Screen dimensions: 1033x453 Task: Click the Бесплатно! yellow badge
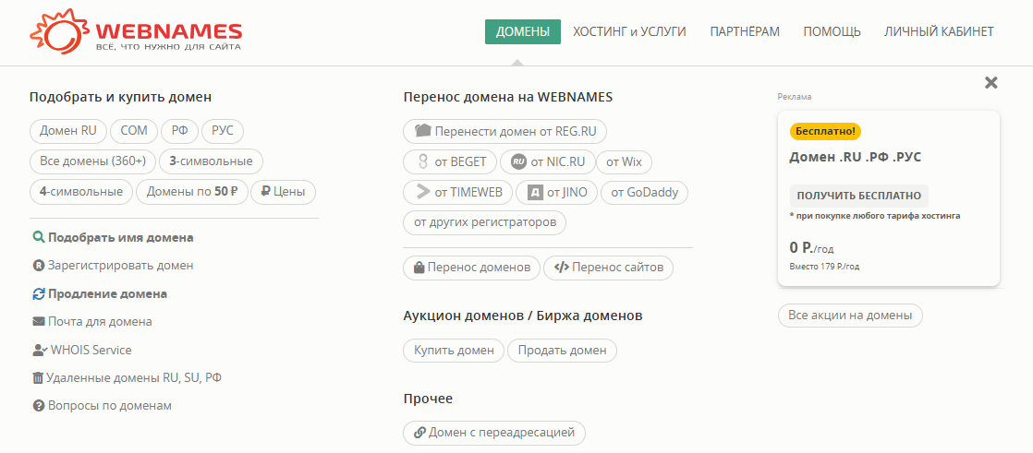[825, 131]
